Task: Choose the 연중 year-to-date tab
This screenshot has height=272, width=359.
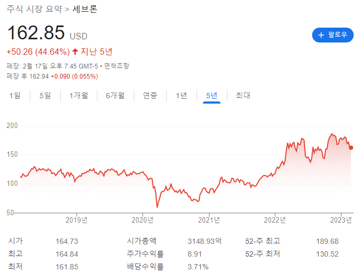Action: click(x=150, y=96)
